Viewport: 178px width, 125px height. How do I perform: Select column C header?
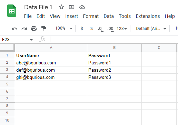click(x=159, y=48)
